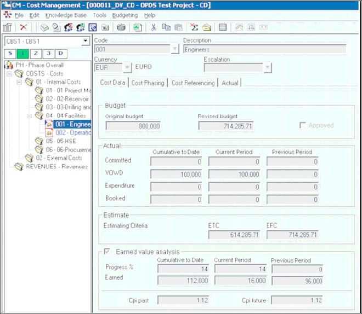Click the application icon in title bar

[7, 5]
